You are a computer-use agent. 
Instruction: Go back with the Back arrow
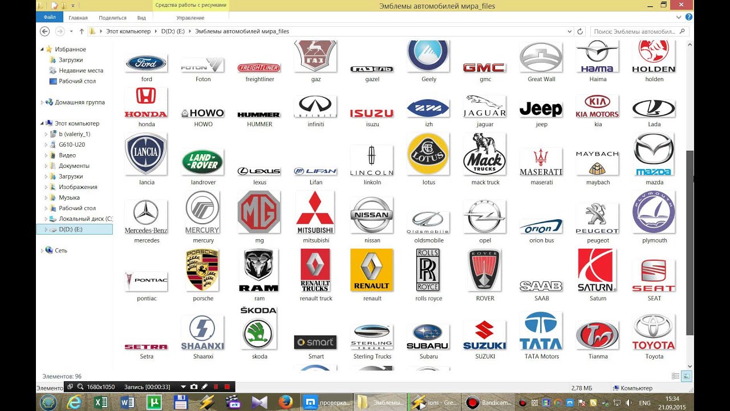tap(45, 31)
